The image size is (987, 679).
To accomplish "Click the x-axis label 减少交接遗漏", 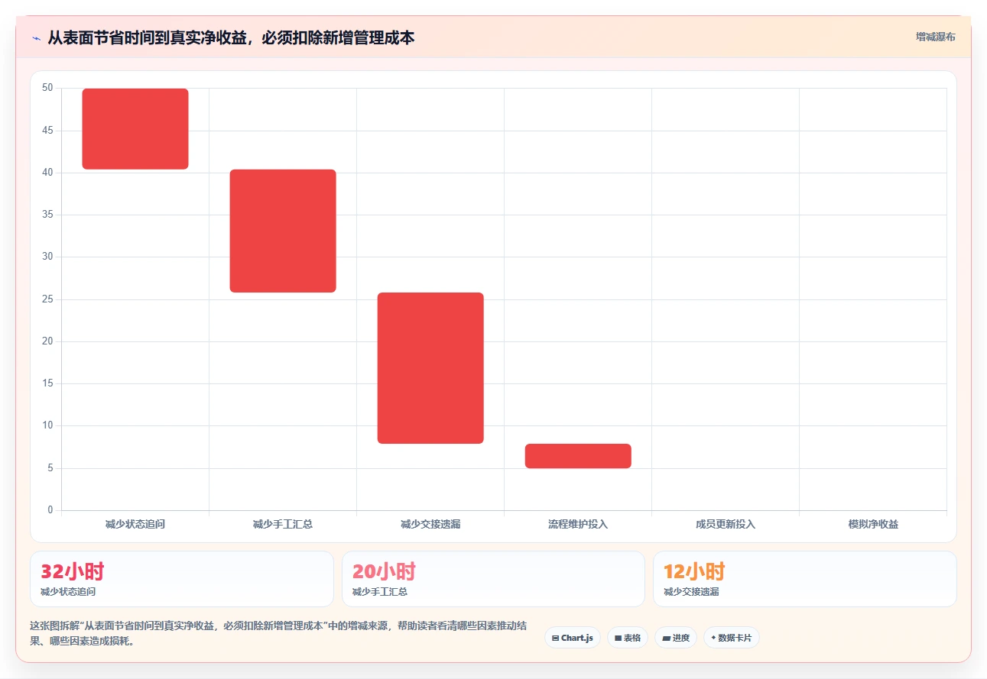I will click(x=430, y=525).
